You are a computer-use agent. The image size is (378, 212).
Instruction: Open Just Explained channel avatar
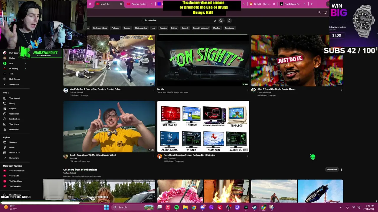click(159, 156)
